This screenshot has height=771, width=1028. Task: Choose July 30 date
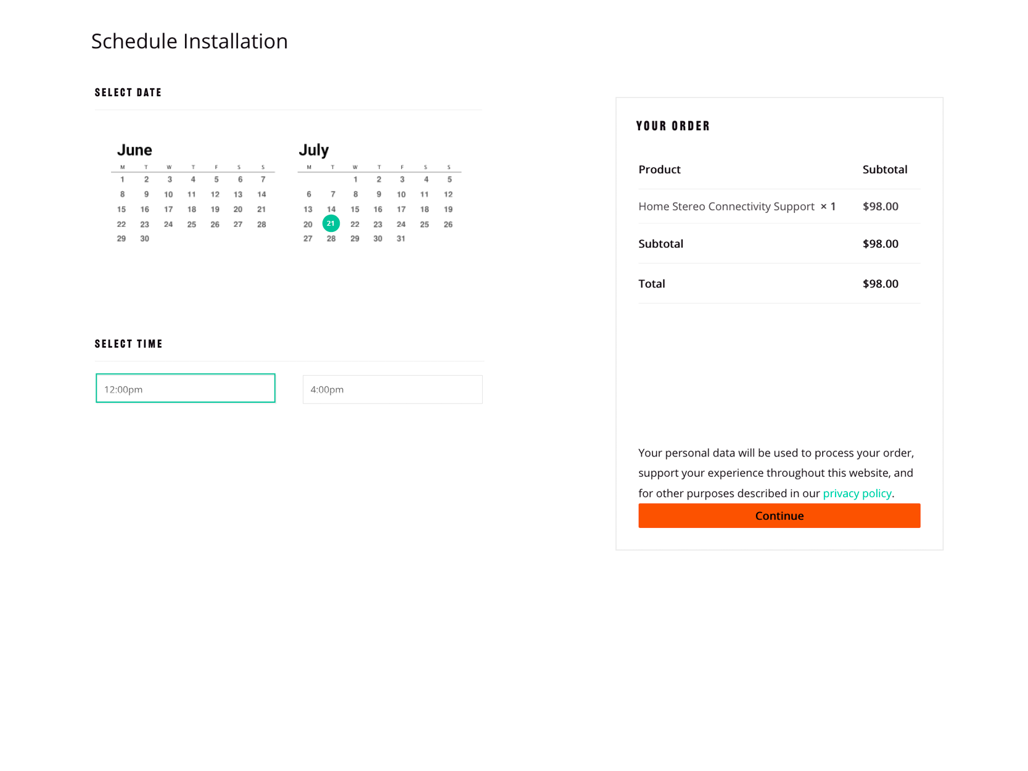tap(378, 239)
